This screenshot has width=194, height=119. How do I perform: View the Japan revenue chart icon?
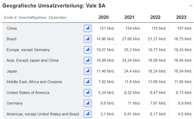coord(87,71)
